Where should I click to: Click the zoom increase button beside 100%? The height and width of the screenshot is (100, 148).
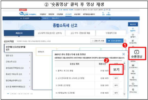(110, 10)
